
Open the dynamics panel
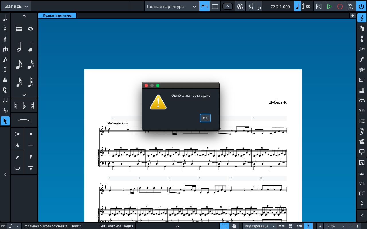pyautogui.click(x=362, y=60)
